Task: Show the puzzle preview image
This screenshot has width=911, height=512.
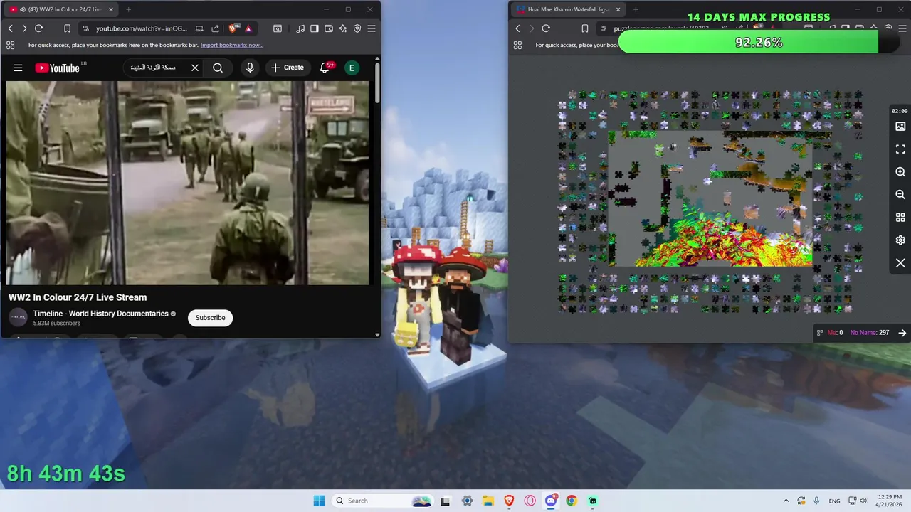Action: (900, 127)
